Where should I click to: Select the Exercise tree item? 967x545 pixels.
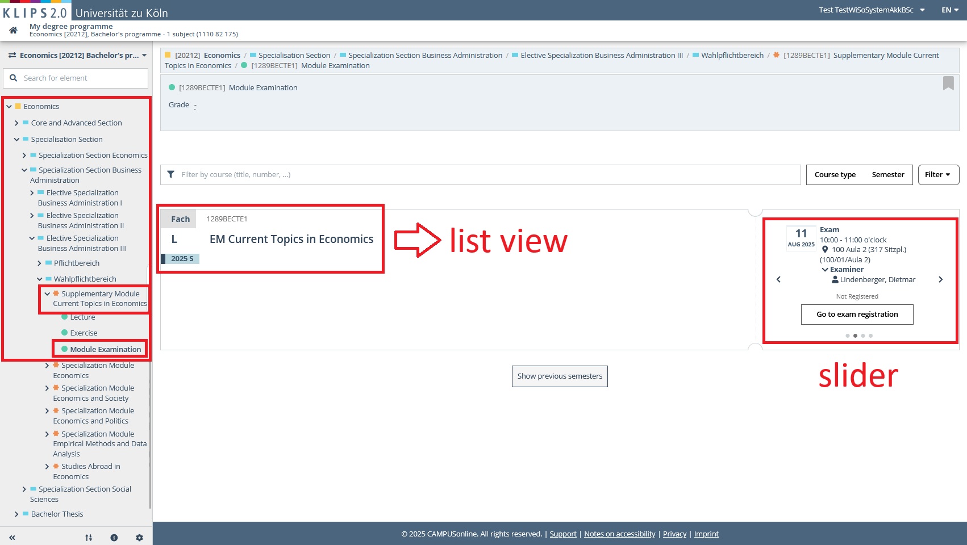[84, 333]
